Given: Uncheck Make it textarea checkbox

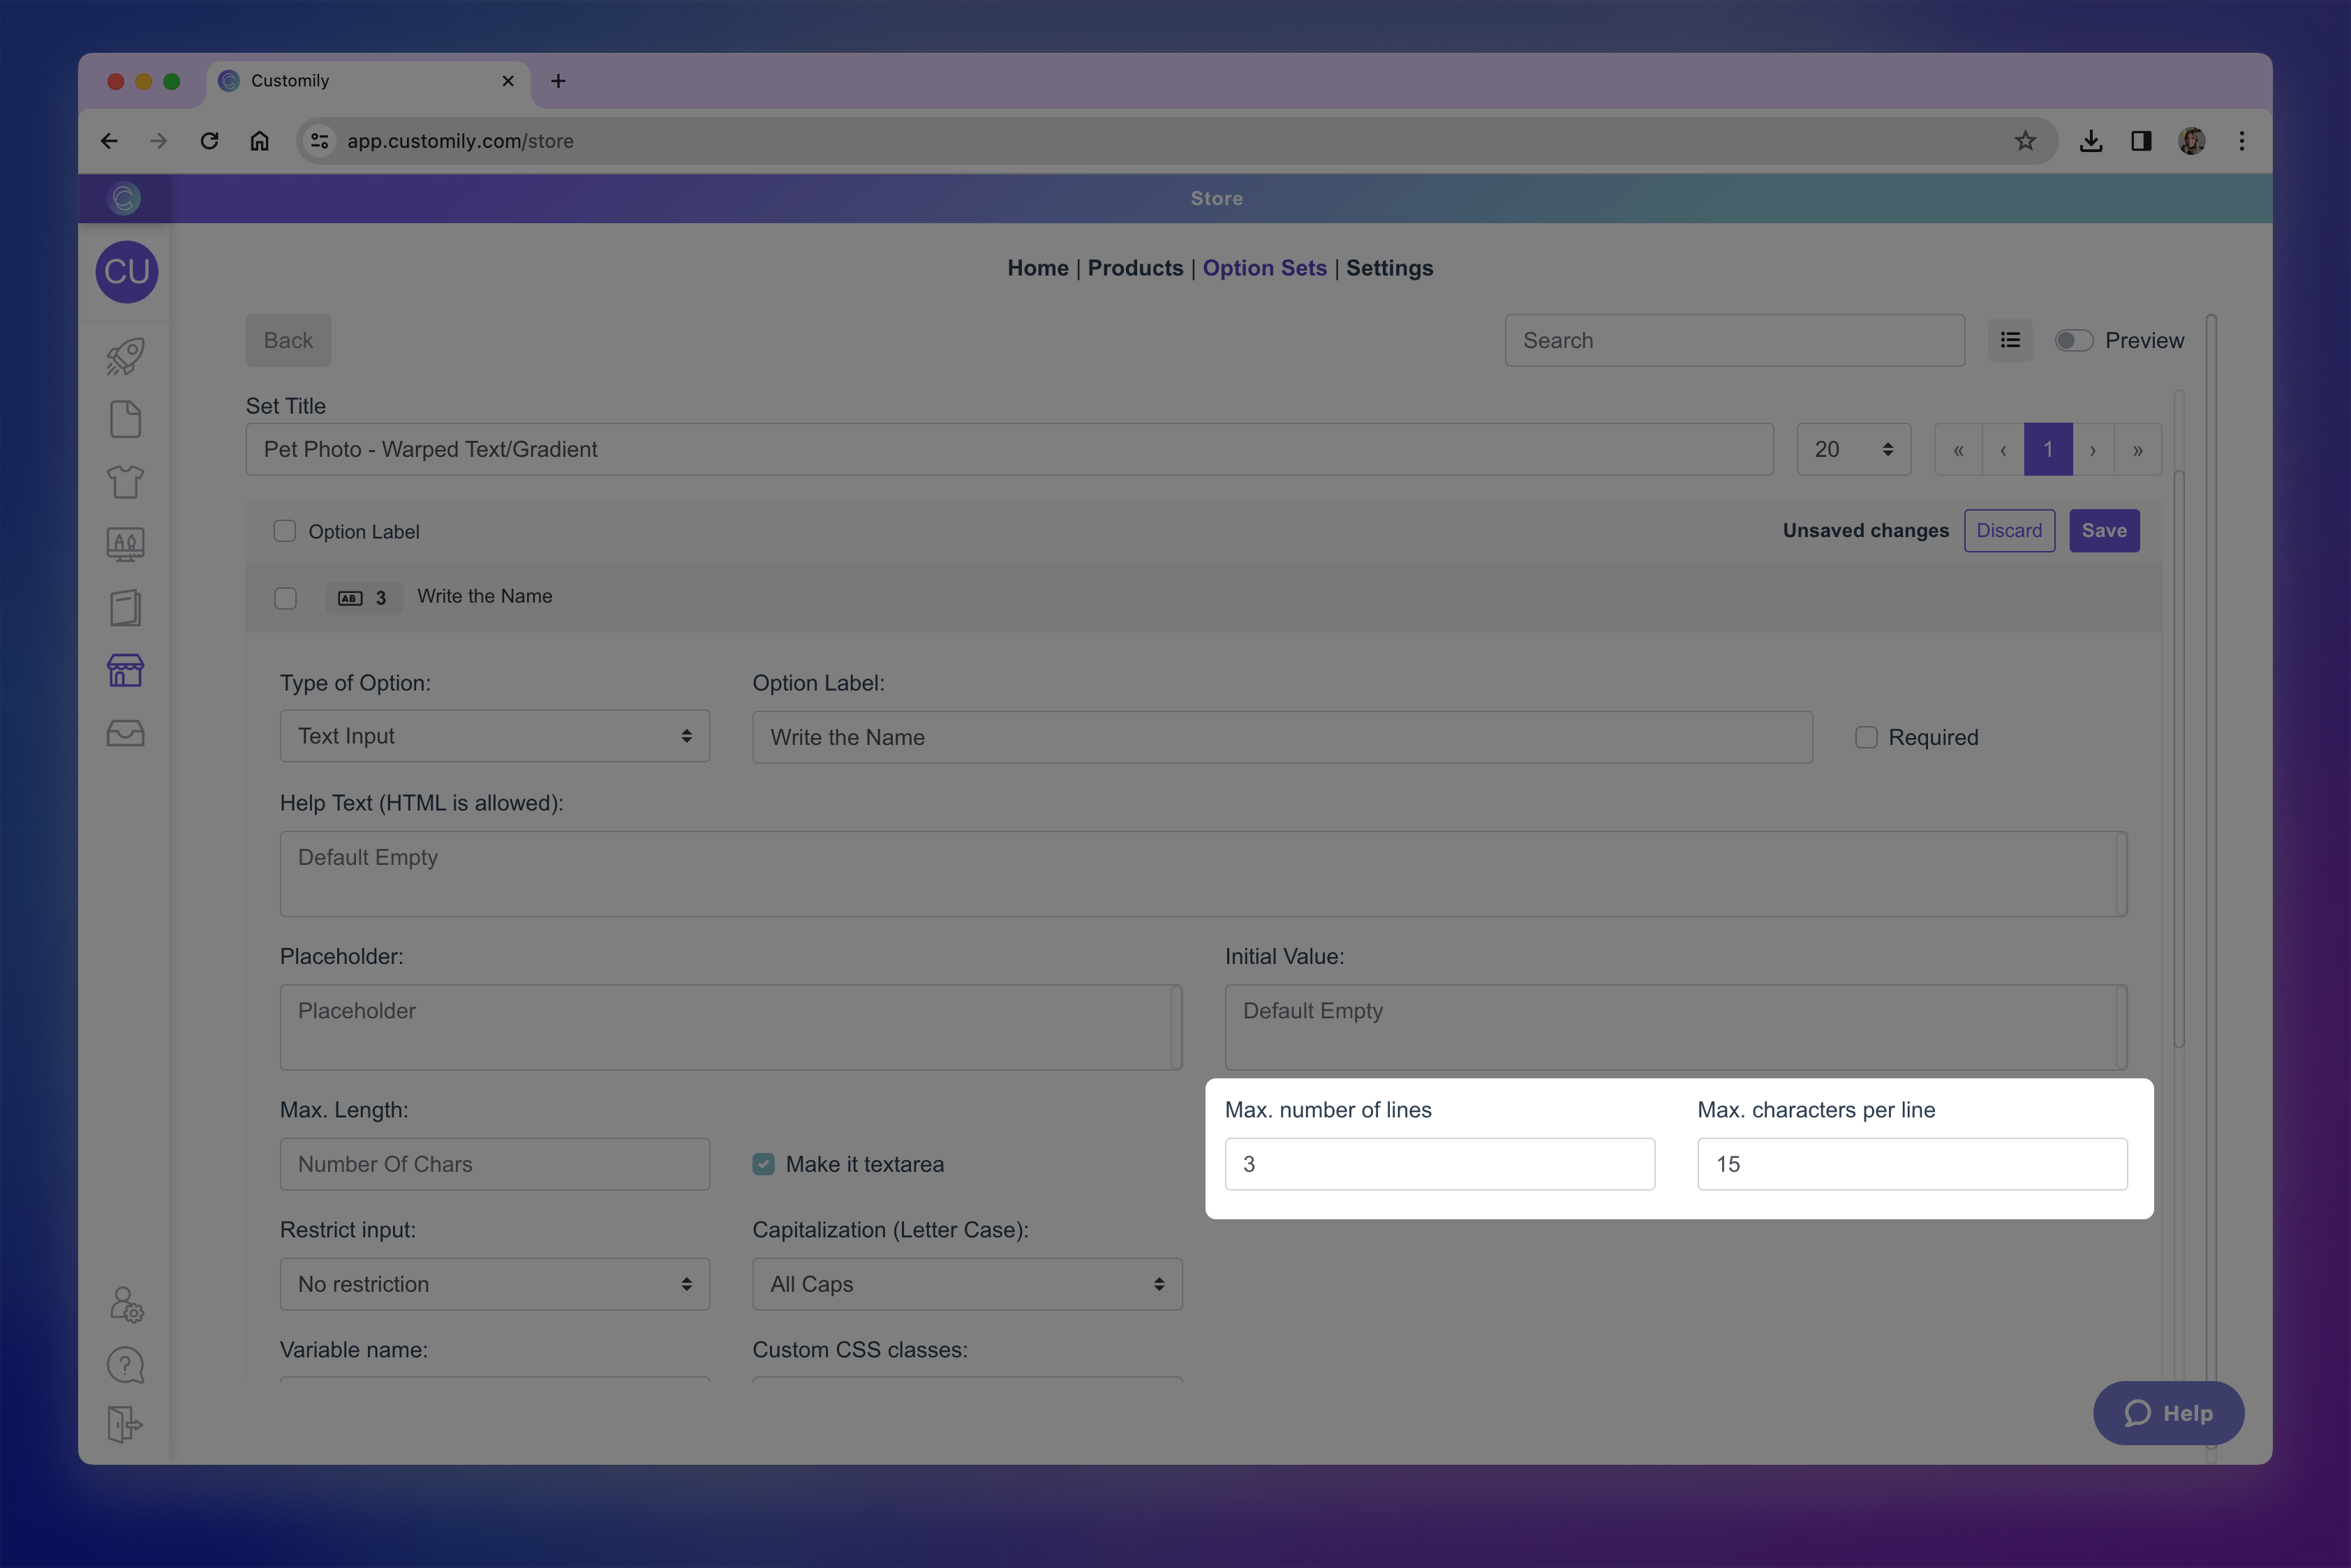Looking at the screenshot, I should point(764,1164).
